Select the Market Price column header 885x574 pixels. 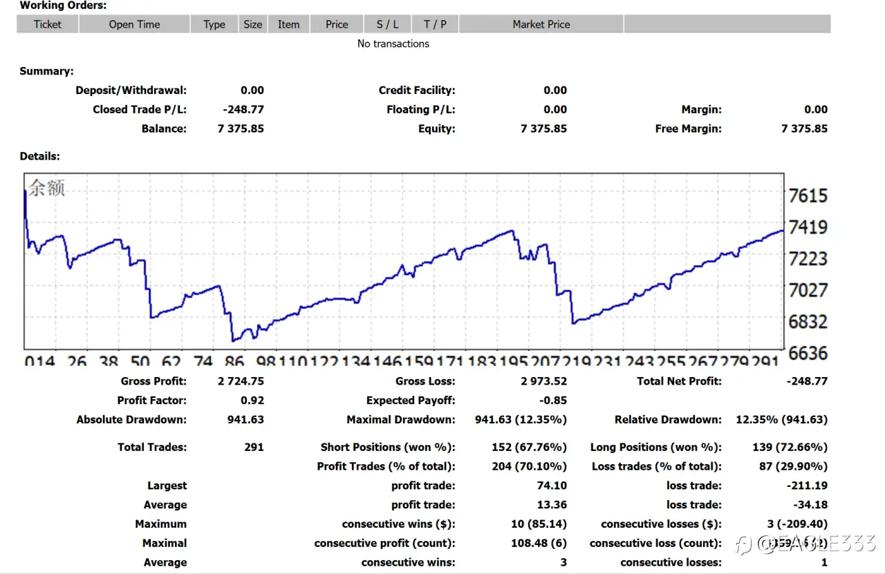tap(541, 24)
